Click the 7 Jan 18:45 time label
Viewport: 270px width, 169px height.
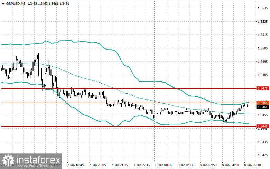click(x=75, y=165)
